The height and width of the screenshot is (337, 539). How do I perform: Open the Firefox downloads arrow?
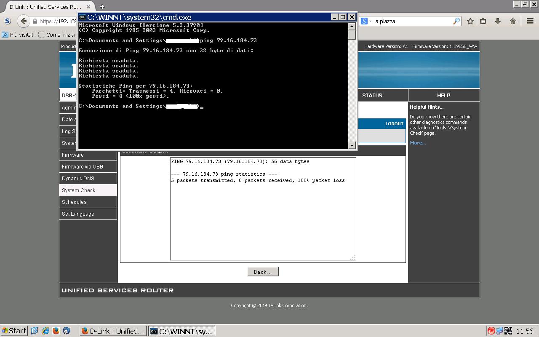[x=498, y=21]
